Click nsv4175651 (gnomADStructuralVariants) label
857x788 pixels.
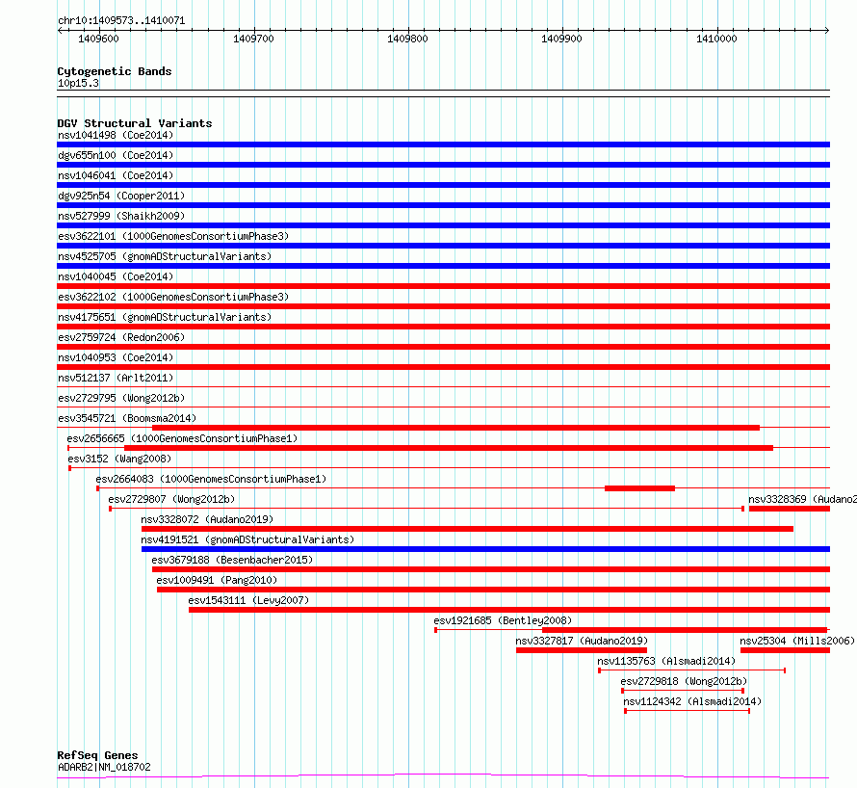(165, 317)
